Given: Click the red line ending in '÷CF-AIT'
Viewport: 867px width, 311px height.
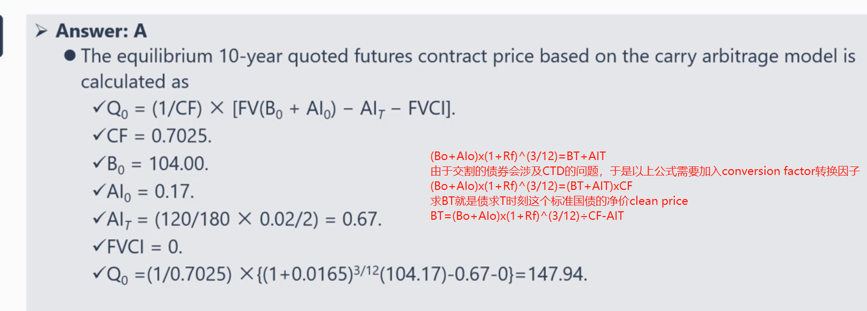Looking at the screenshot, I should coord(527,216).
